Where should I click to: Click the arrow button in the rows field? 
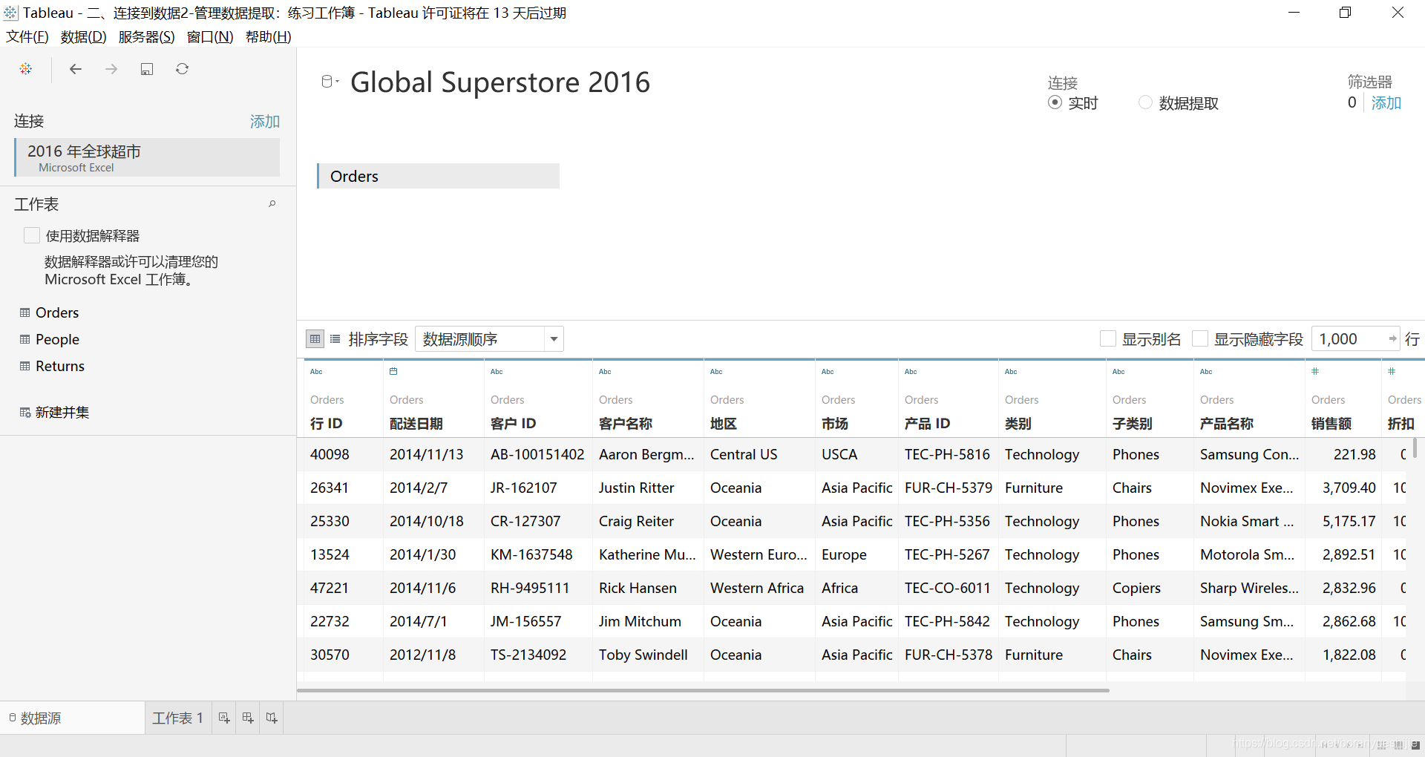[1393, 339]
